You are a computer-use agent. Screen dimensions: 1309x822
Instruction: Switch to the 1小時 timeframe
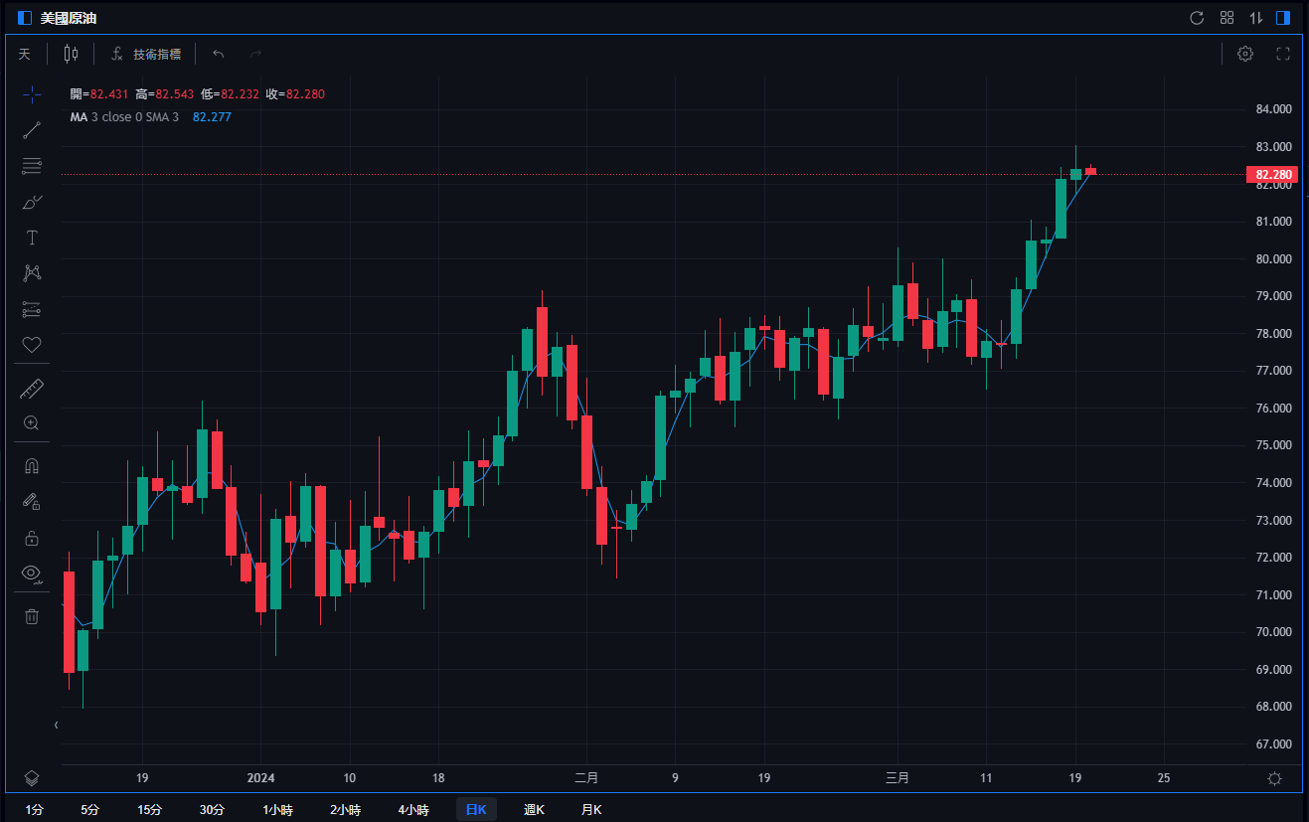point(277,809)
